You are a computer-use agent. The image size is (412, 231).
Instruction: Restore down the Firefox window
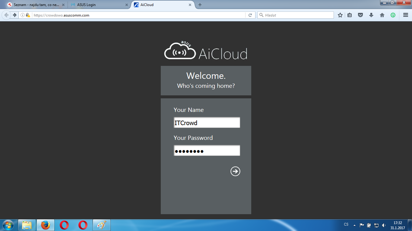[392, 2]
